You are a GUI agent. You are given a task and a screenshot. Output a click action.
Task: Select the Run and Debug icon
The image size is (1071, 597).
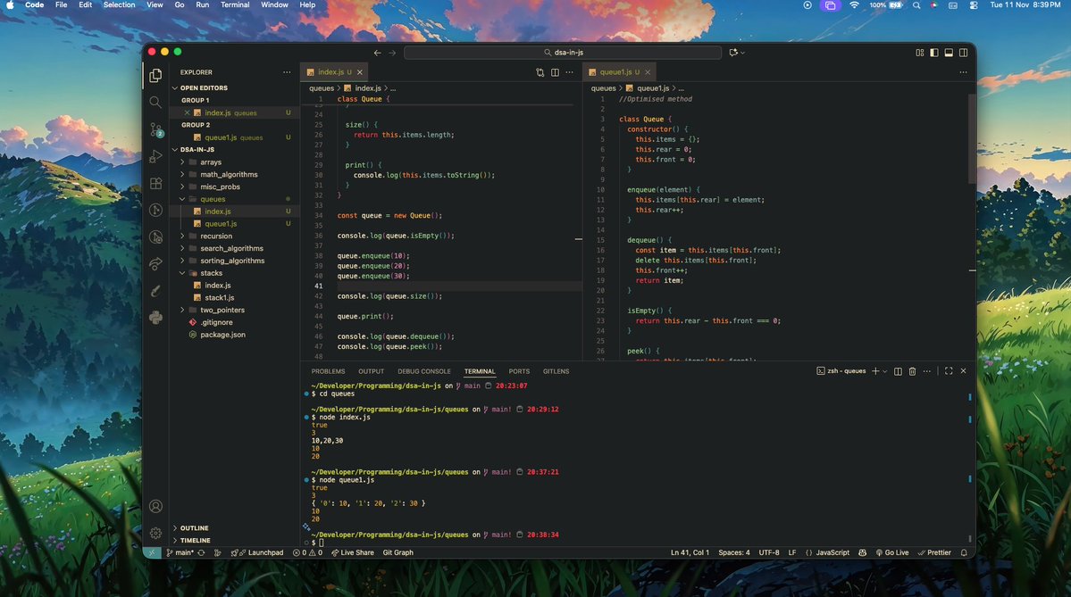(x=155, y=156)
